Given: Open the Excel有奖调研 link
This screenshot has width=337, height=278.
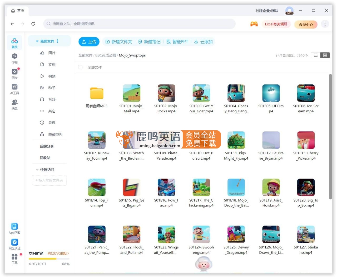Looking at the screenshot, I should [x=276, y=24].
